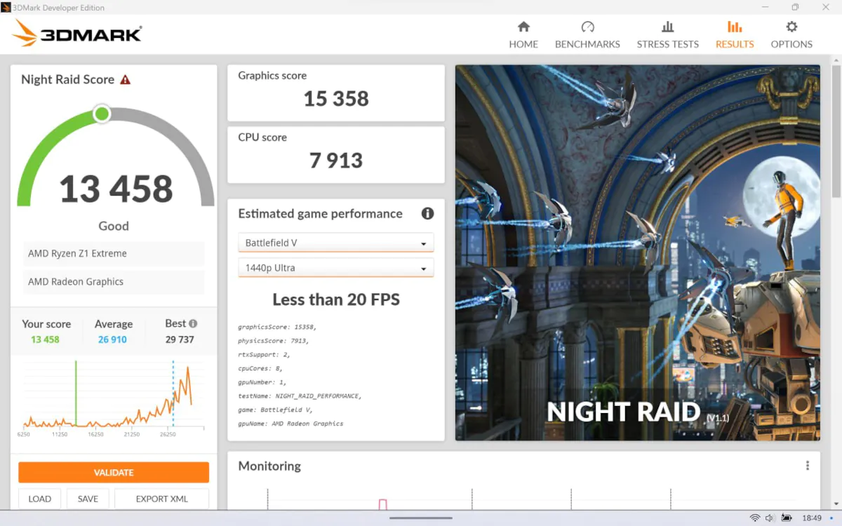This screenshot has width=842, height=526.
Task: Click the CPU score value 7 913
Action: [x=336, y=161]
